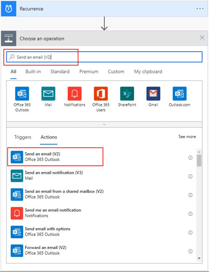Viewport: 209px width, 272px height.
Task: Click the scrollbar up arrow
Action: (x=199, y=152)
